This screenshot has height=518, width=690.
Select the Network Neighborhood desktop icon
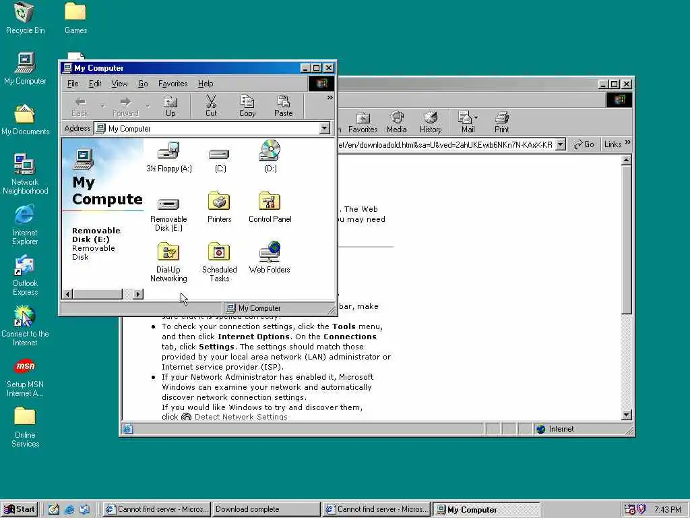(25, 173)
